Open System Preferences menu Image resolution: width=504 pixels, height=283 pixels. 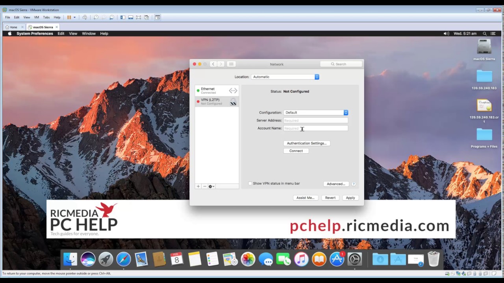pyautogui.click(x=35, y=33)
